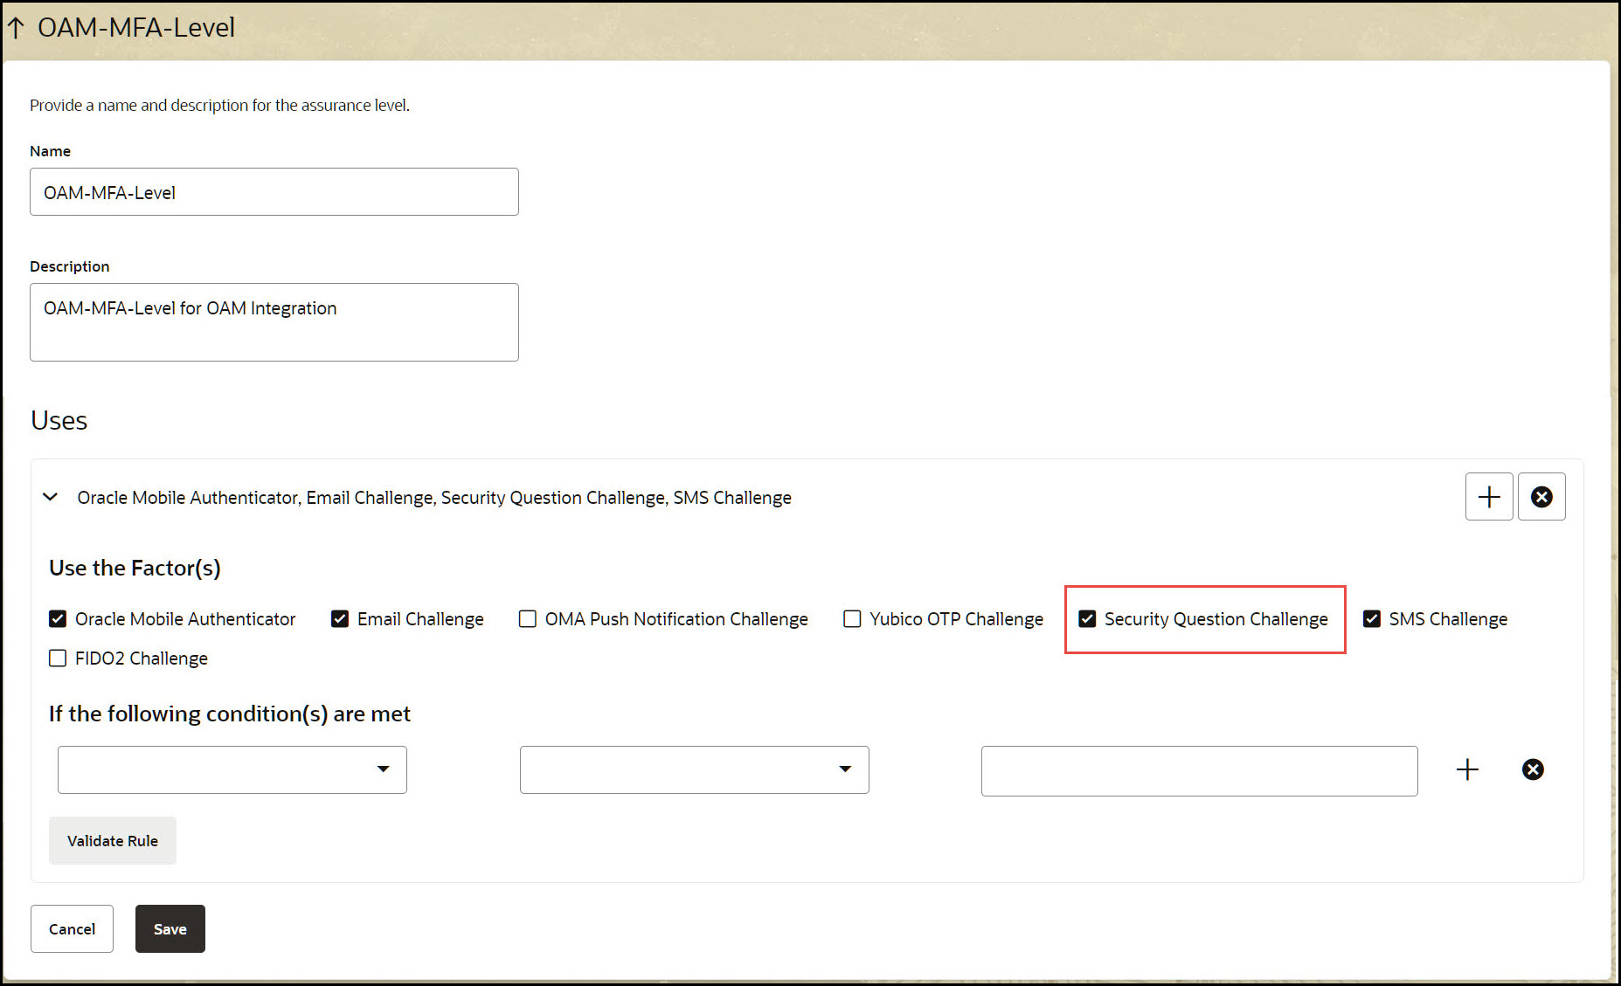Uncheck Oracle Mobile Authenticator factor

click(58, 619)
